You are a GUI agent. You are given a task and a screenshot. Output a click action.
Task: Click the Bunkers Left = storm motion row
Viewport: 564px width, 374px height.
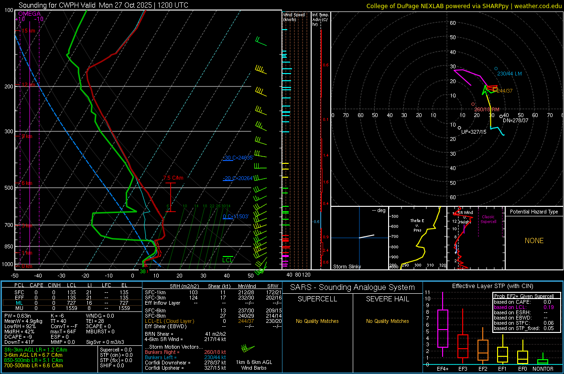[x=185, y=357]
